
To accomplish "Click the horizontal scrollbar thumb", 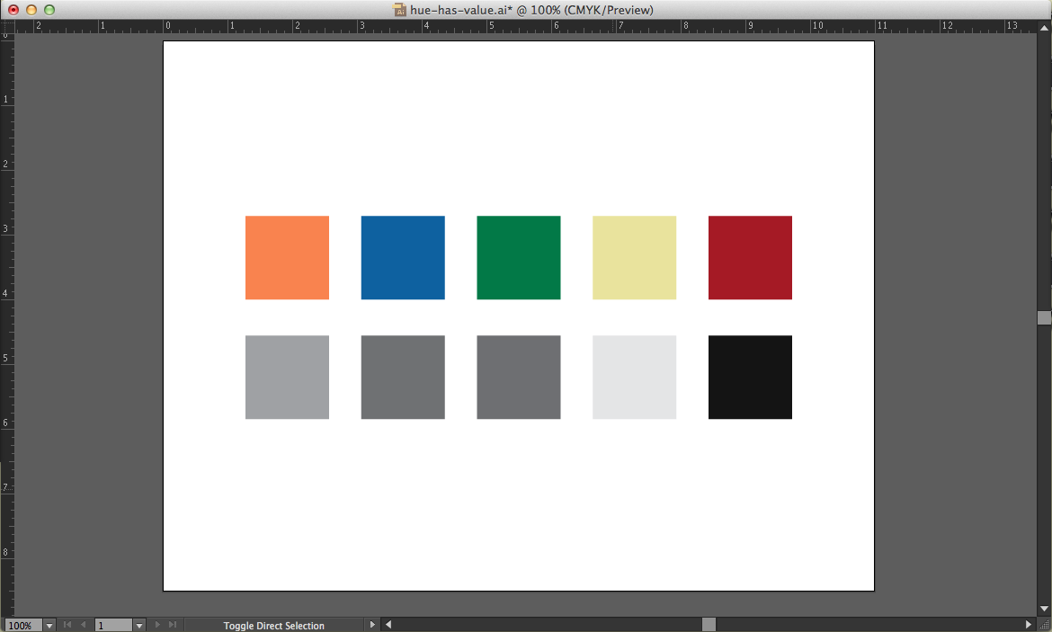I will point(709,625).
